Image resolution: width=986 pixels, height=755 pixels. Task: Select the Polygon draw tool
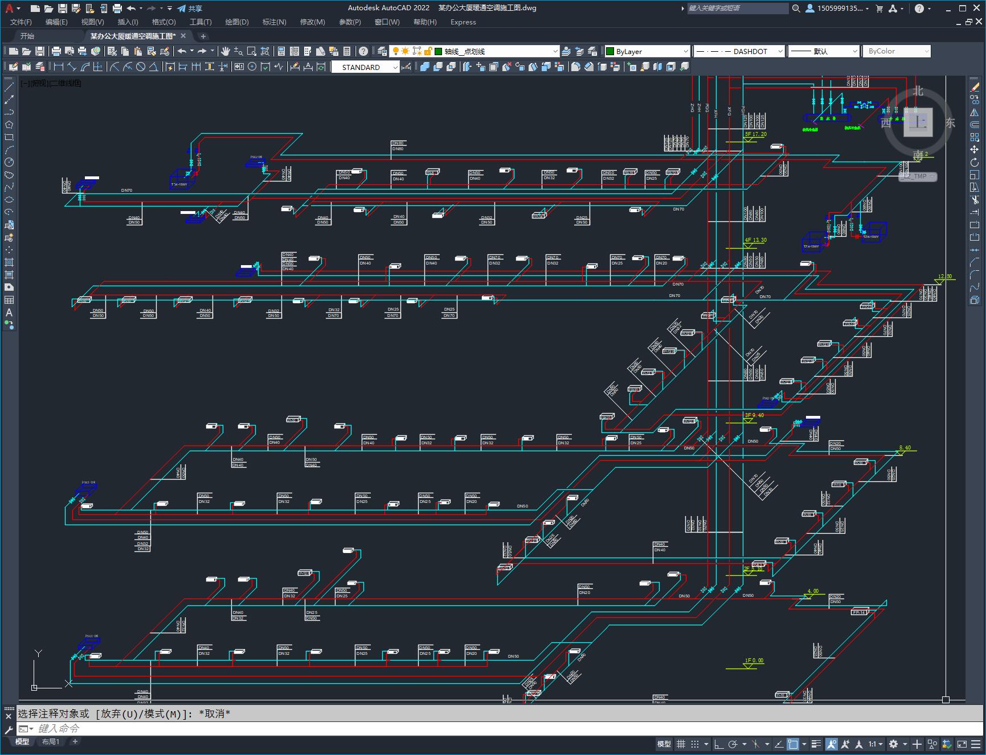pyautogui.click(x=9, y=125)
